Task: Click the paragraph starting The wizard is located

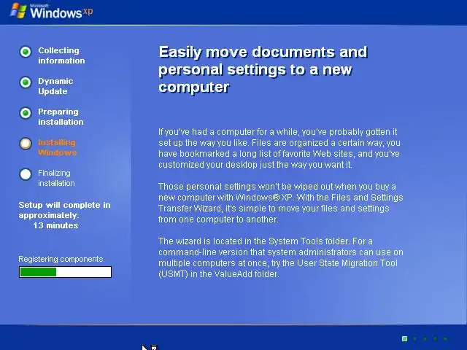Action: click(280, 257)
